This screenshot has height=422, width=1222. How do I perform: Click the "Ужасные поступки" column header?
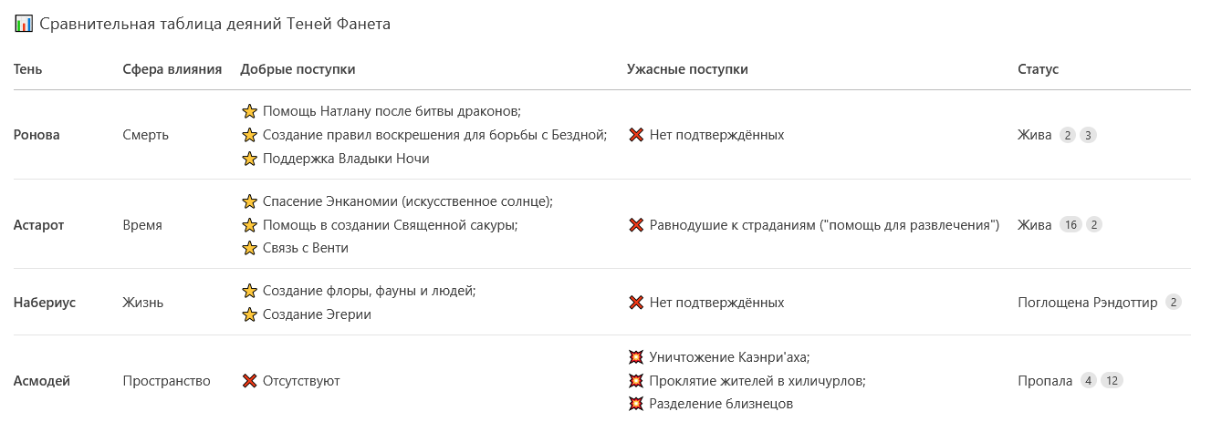click(687, 69)
